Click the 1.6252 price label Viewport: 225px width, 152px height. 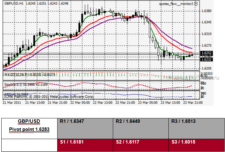tap(206, 52)
